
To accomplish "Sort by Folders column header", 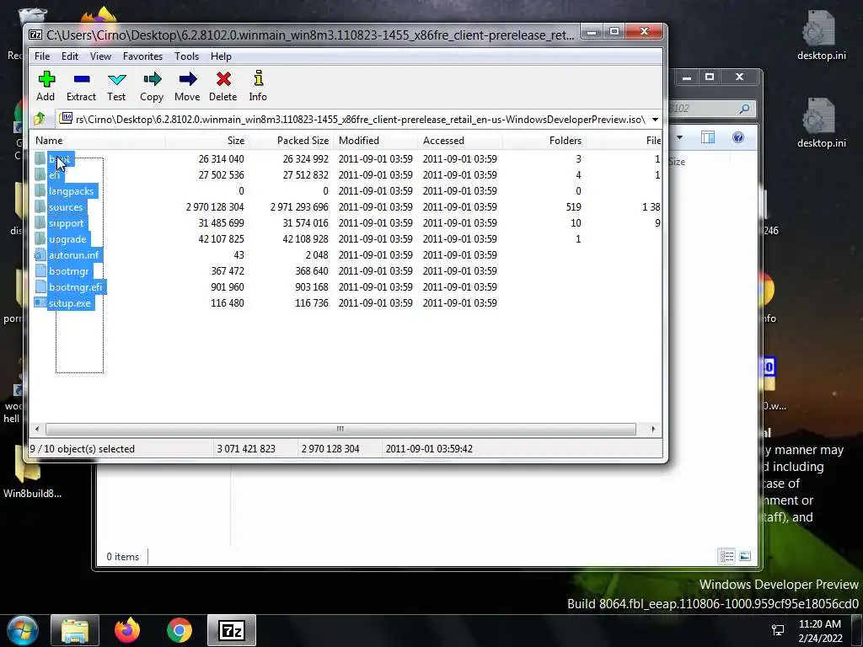I will click(544, 141).
